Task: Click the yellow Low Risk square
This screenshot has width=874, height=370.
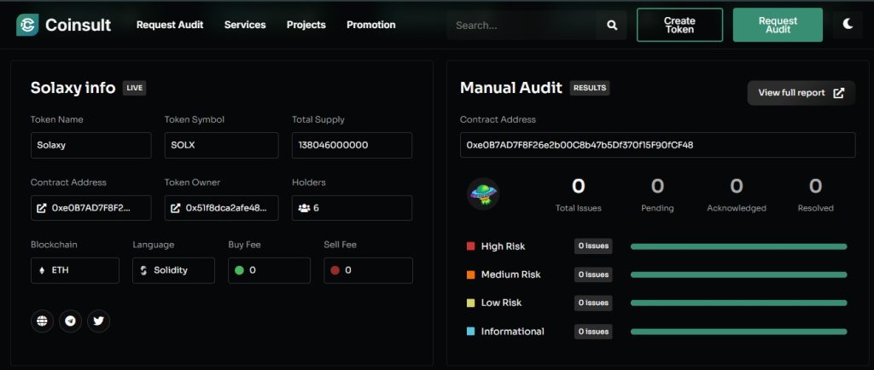Action: tap(470, 303)
